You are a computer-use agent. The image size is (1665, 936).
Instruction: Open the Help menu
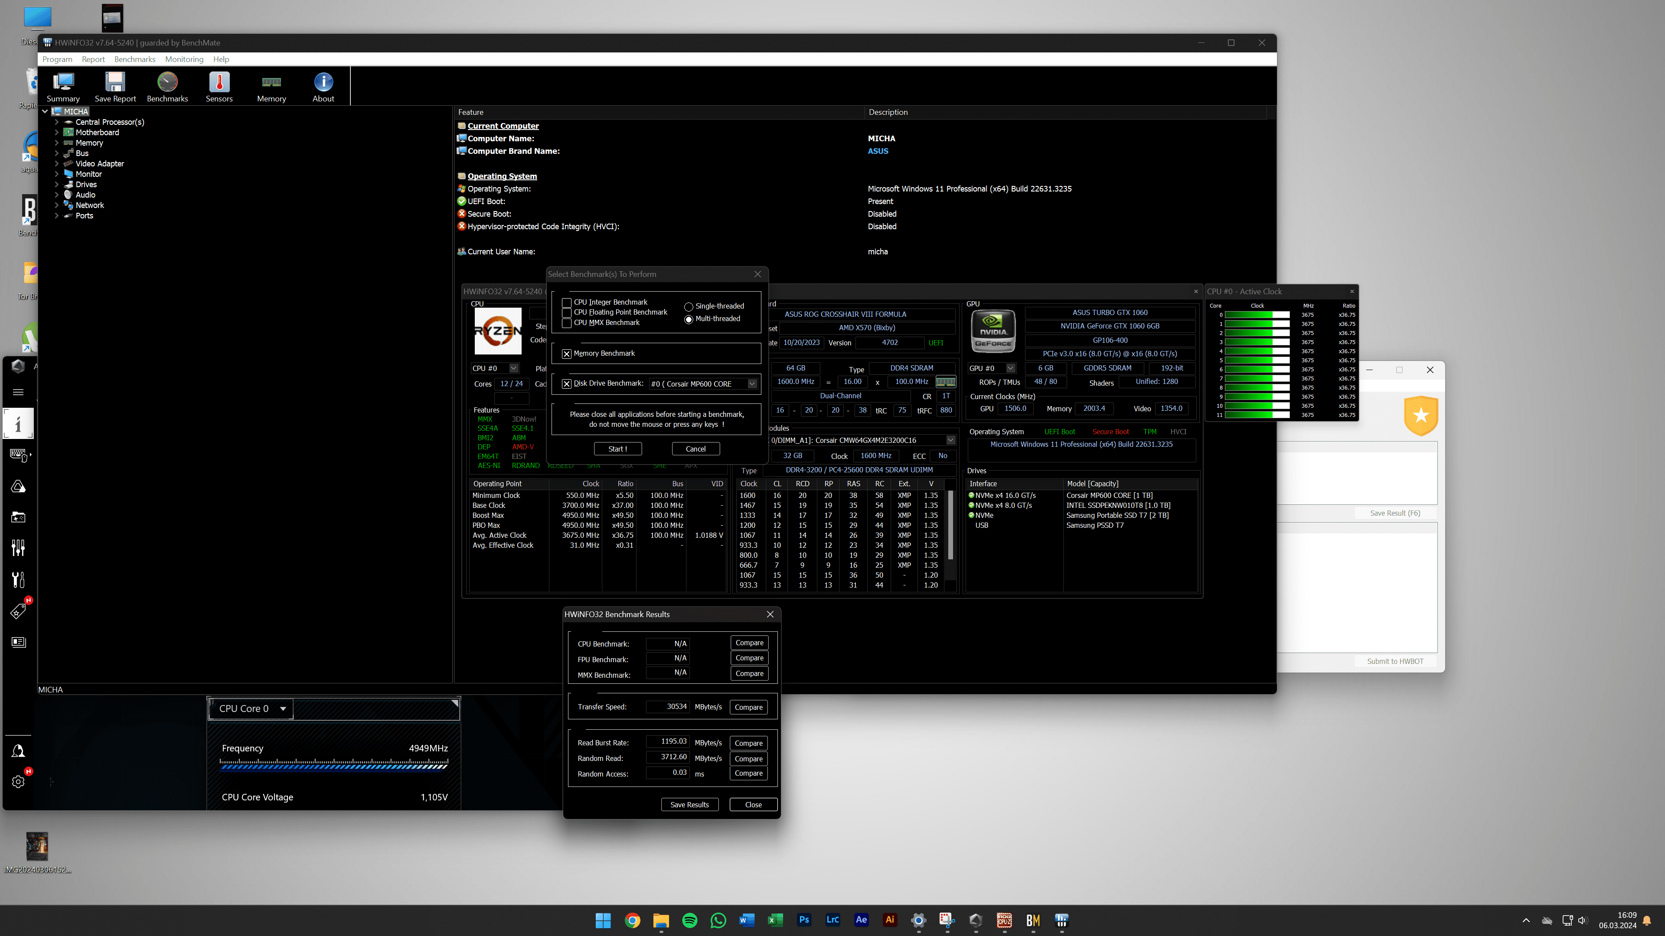(221, 59)
